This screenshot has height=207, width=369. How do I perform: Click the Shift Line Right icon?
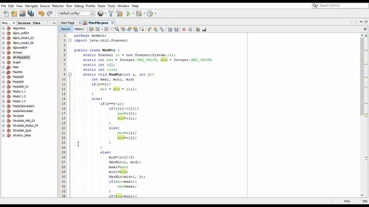(x=176, y=29)
